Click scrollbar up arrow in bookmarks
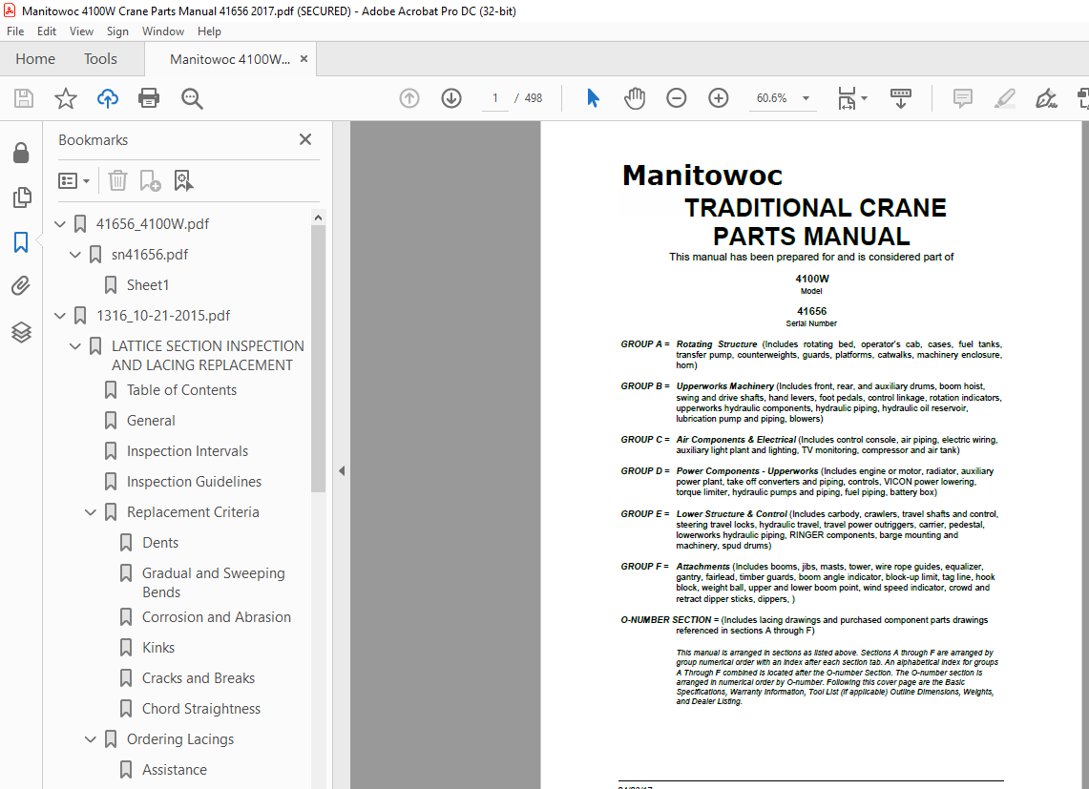The height and width of the screenshot is (789, 1089). (x=318, y=218)
